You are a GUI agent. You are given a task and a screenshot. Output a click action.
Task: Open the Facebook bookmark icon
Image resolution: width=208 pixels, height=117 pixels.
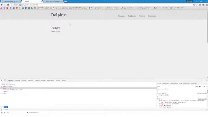click(x=10, y=8)
